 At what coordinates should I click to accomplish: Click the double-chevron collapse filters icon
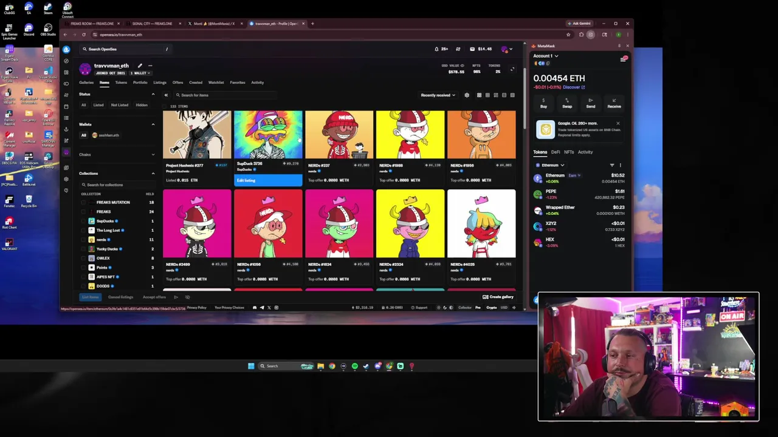166,95
